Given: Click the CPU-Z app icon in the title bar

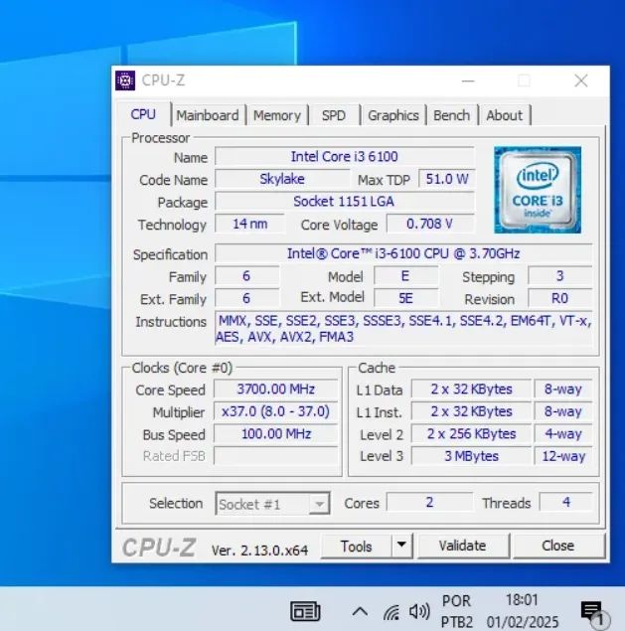Looking at the screenshot, I should tap(125, 80).
